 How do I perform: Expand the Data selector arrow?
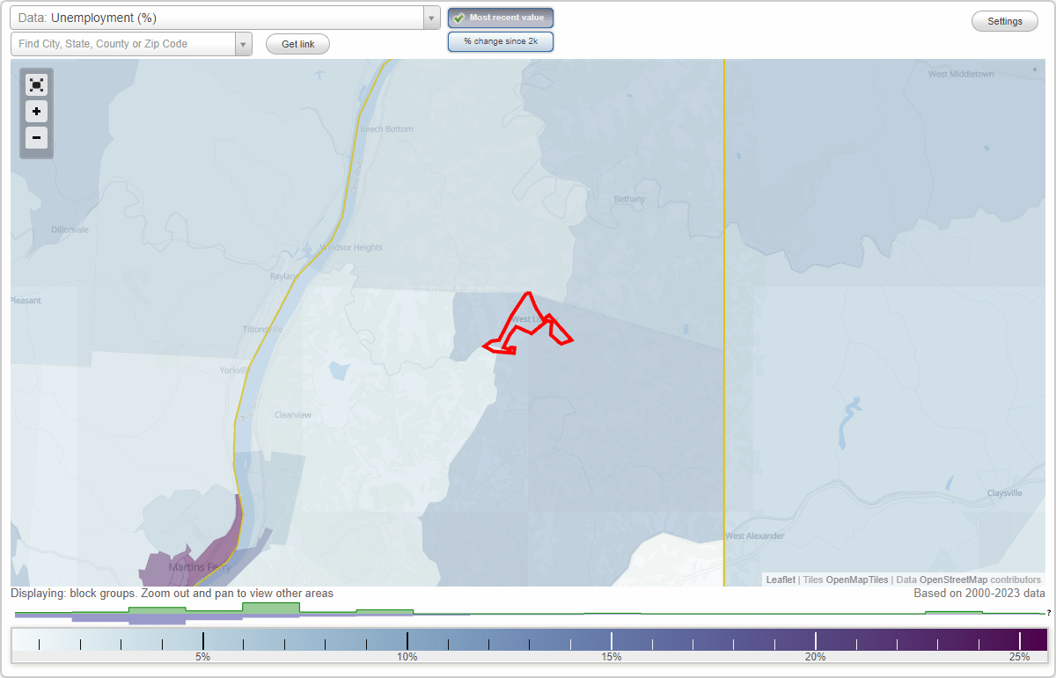click(431, 18)
